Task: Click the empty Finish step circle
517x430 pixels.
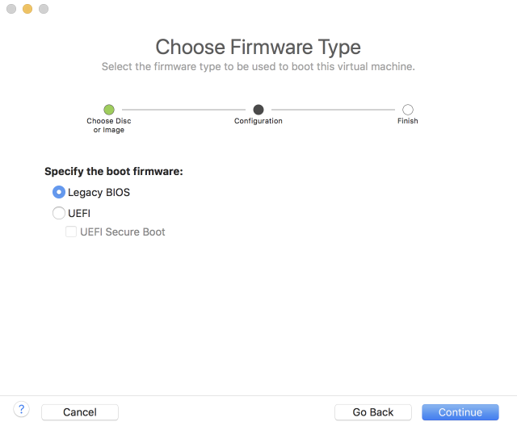Action: pos(408,110)
